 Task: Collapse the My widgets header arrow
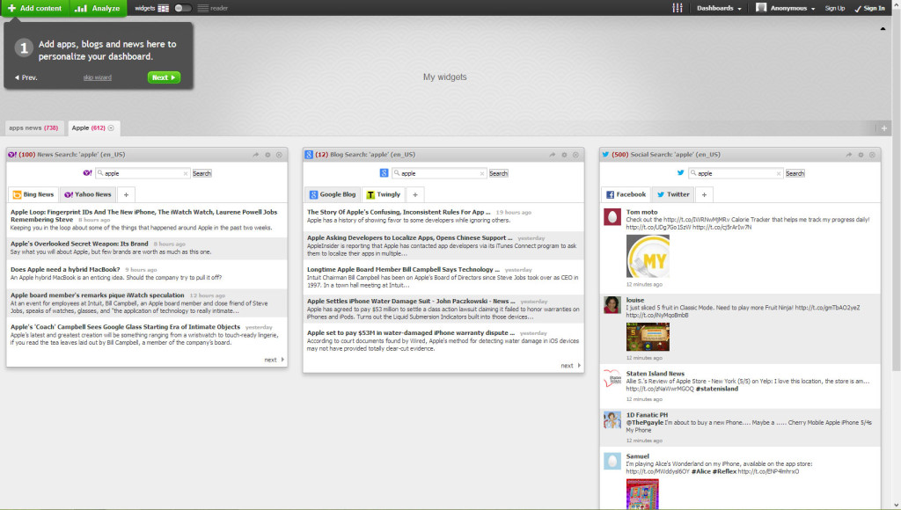point(883,29)
